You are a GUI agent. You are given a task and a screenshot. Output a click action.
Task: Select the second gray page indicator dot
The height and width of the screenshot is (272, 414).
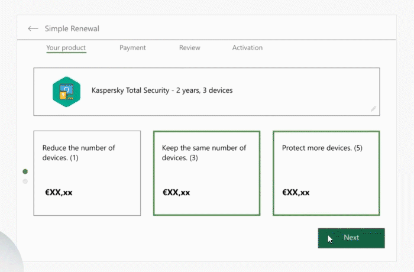click(x=25, y=182)
